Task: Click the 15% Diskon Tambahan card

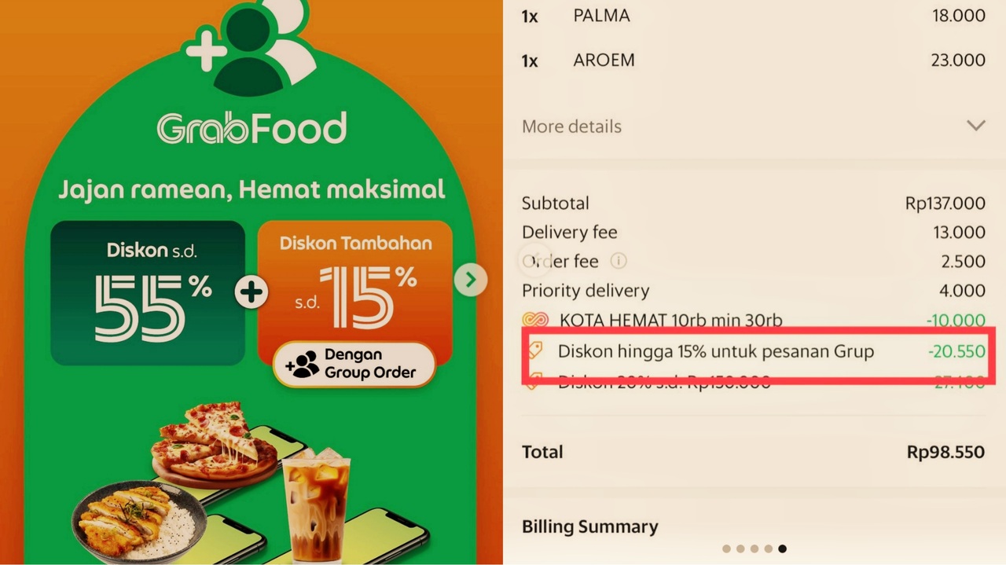Action: (x=354, y=291)
